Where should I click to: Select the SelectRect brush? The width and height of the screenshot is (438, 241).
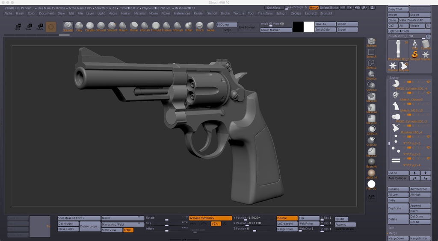point(371,53)
